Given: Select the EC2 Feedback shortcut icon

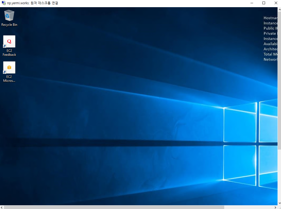Looking at the screenshot, I should click(9, 41).
